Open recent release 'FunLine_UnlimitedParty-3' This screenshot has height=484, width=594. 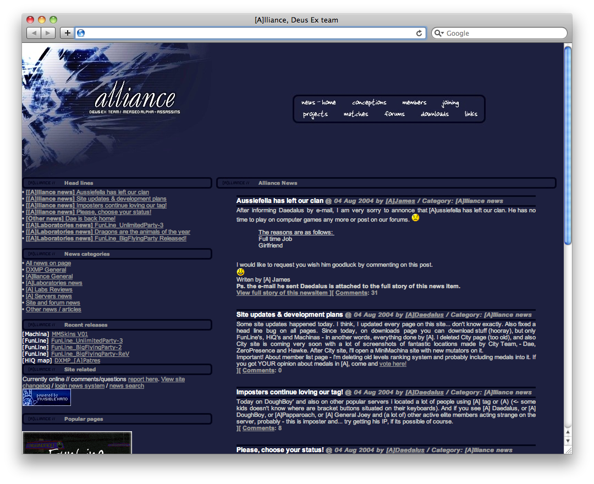(x=87, y=341)
